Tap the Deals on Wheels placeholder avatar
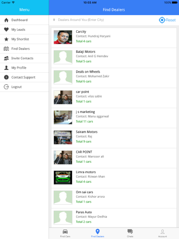Screen dimensions: 179x239 (x=63, y=77)
